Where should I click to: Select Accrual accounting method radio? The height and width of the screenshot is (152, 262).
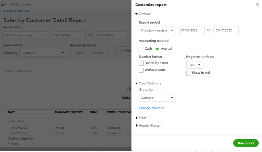point(157,49)
